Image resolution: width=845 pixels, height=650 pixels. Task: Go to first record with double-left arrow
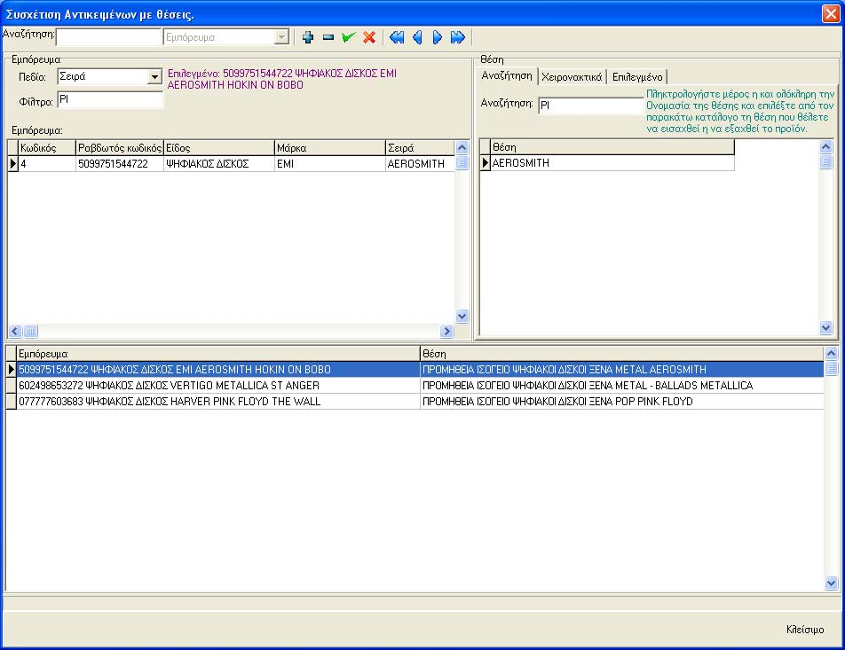coord(397,37)
